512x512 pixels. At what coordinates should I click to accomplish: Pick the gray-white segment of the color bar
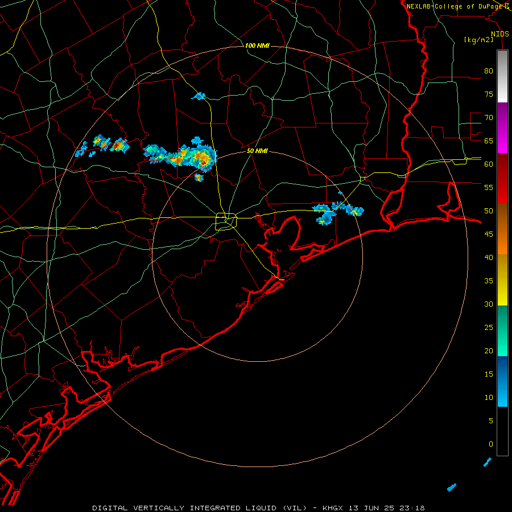[502, 76]
